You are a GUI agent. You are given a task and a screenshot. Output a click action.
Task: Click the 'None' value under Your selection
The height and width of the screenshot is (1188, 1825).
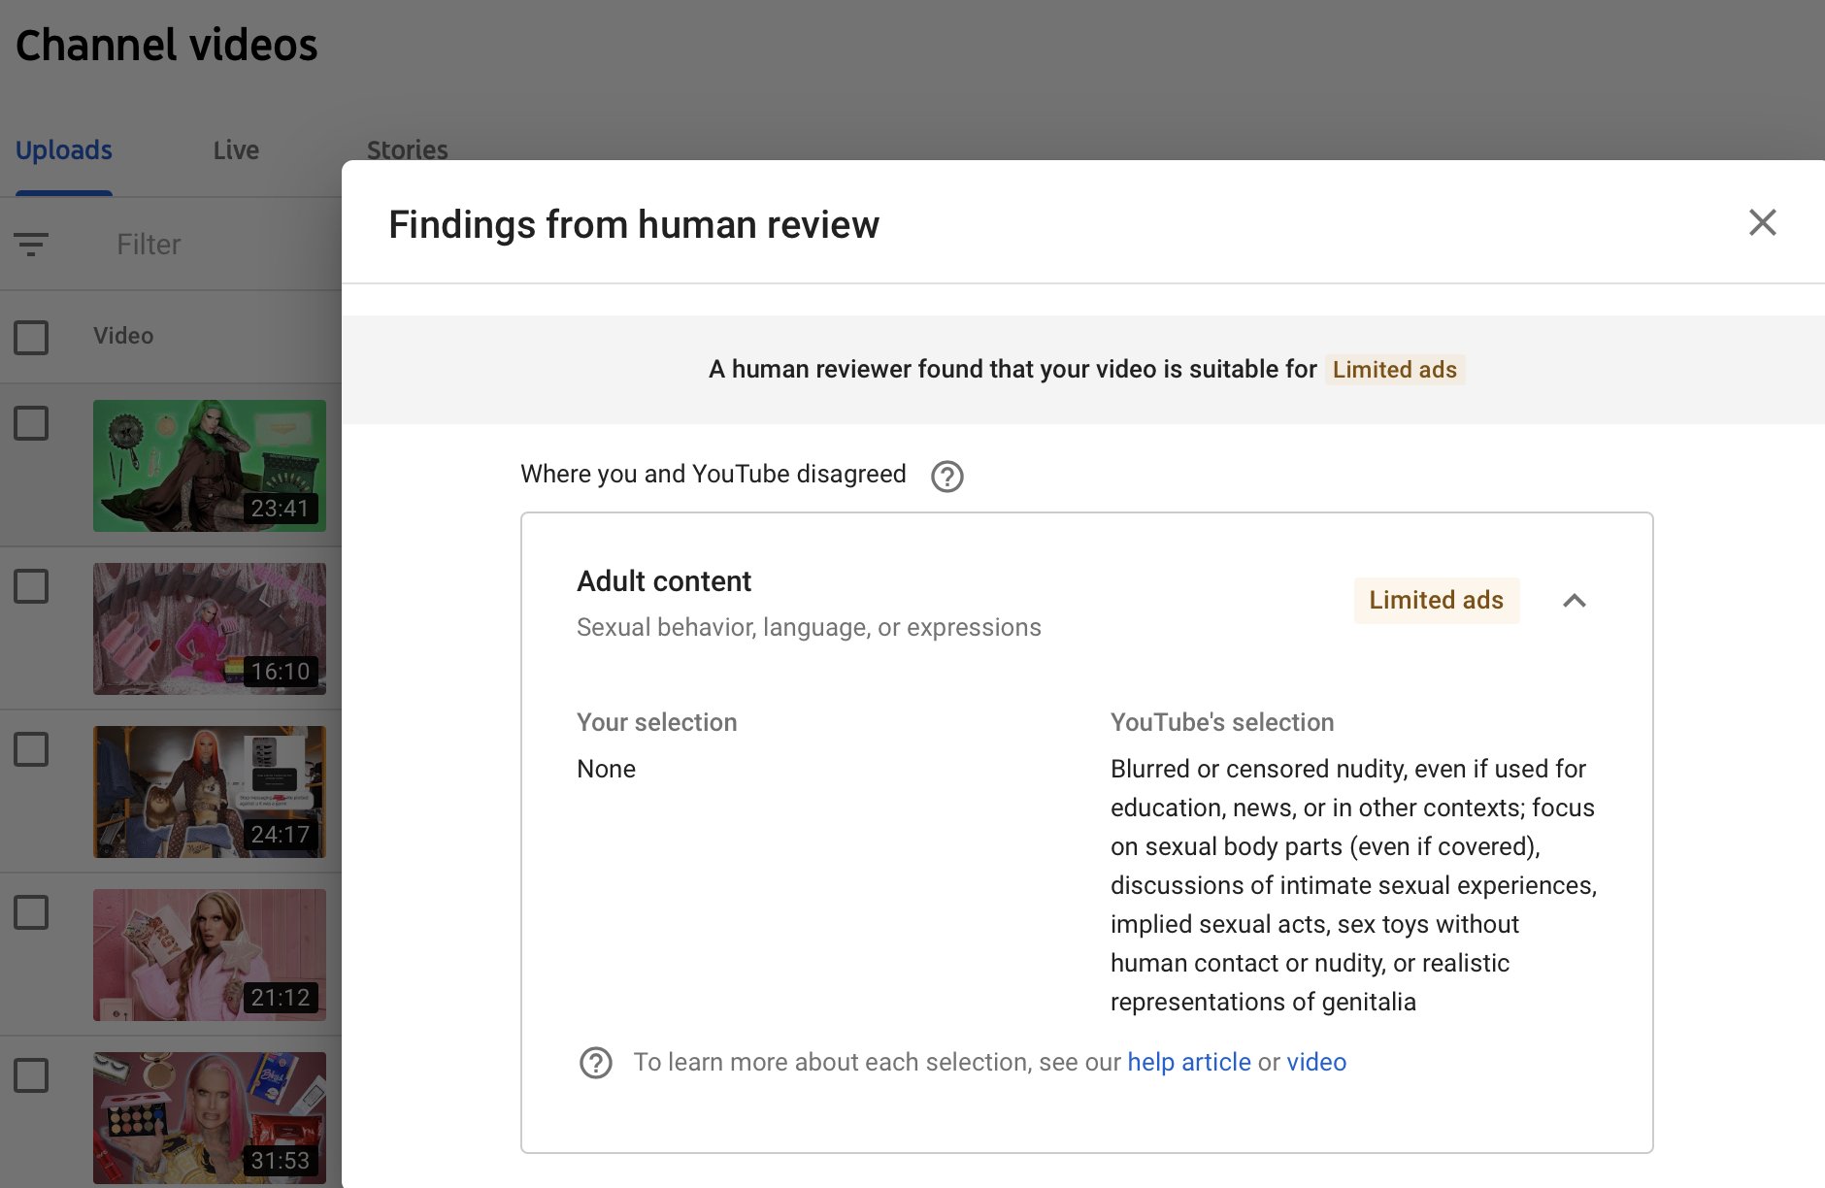(x=606, y=769)
